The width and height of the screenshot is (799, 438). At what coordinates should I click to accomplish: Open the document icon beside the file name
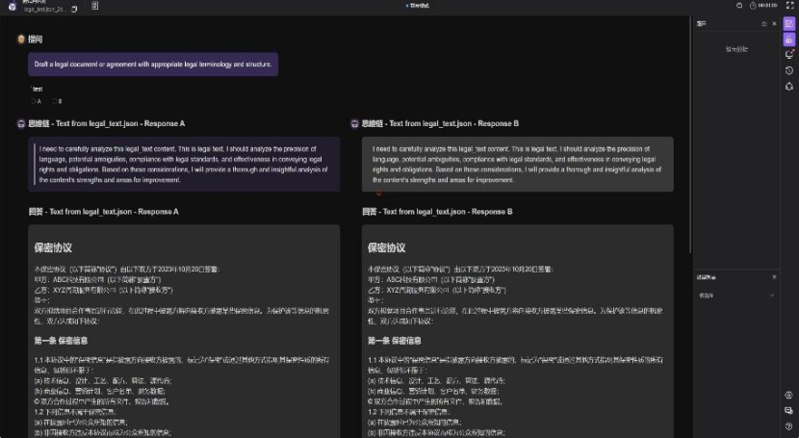[x=94, y=6]
